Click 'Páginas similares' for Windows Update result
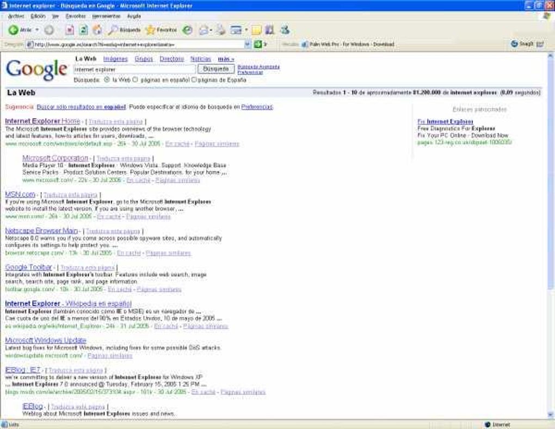 (110, 356)
